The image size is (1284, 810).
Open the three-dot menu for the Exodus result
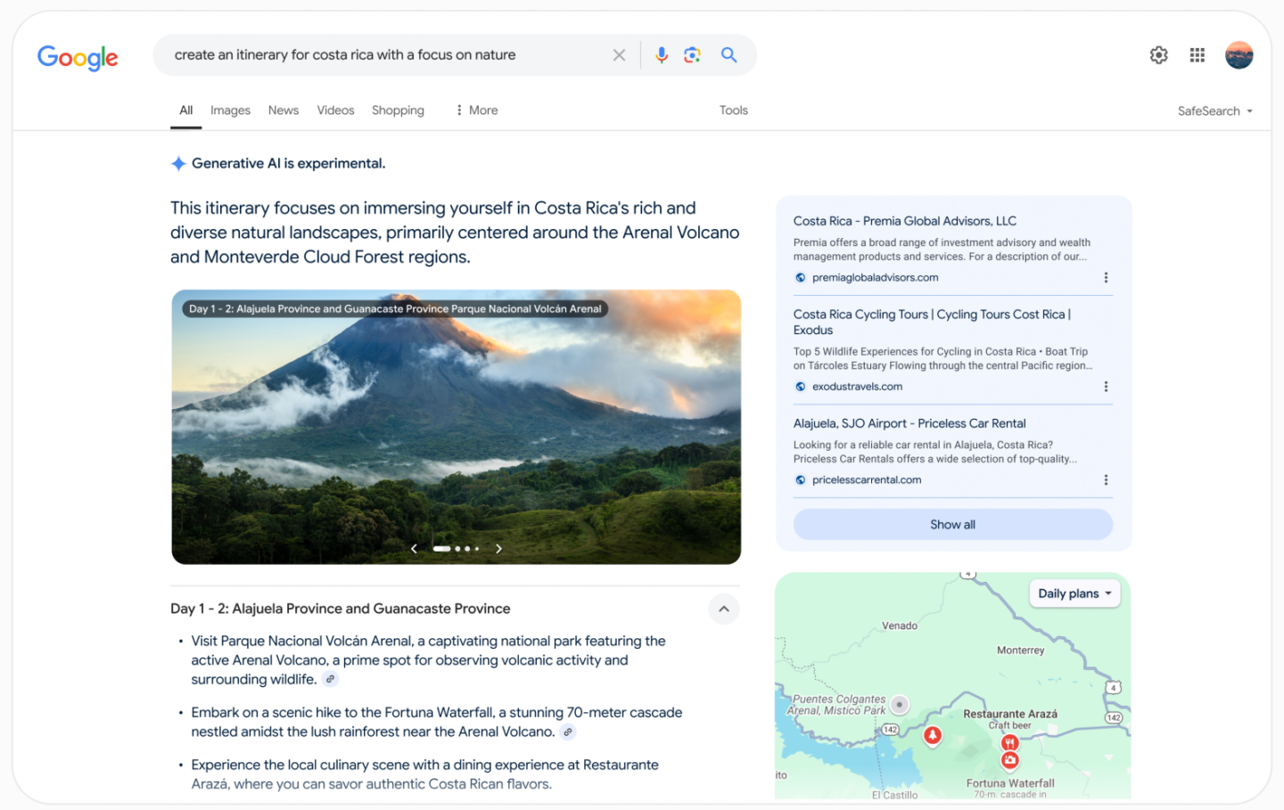(x=1106, y=386)
